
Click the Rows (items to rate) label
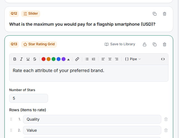(27, 110)
